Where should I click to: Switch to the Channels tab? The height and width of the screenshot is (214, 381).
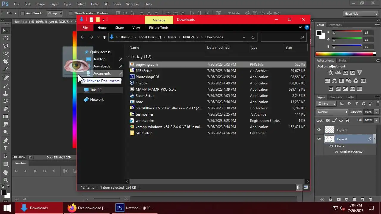click(x=335, y=97)
